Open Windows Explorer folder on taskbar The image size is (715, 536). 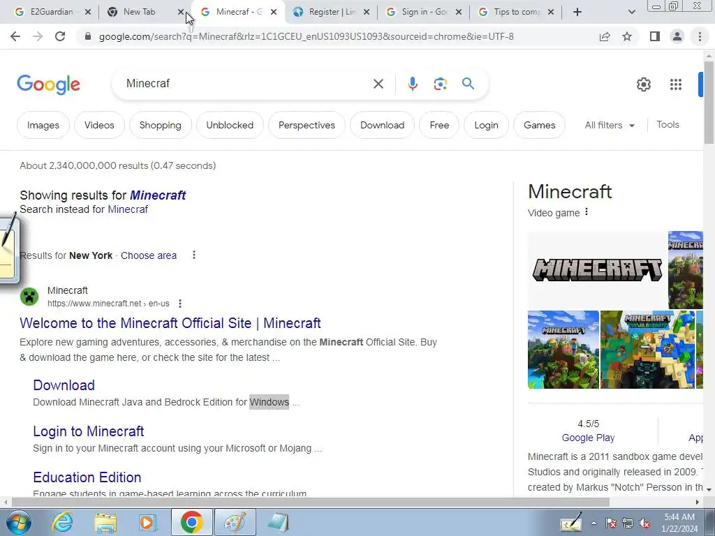point(105,522)
